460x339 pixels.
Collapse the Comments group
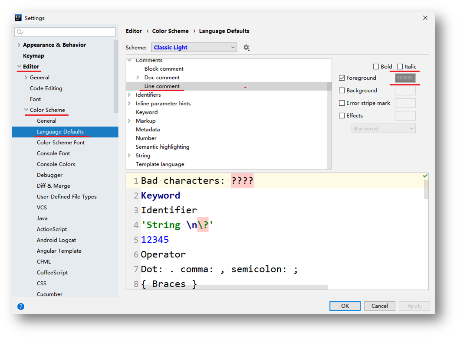(x=129, y=60)
